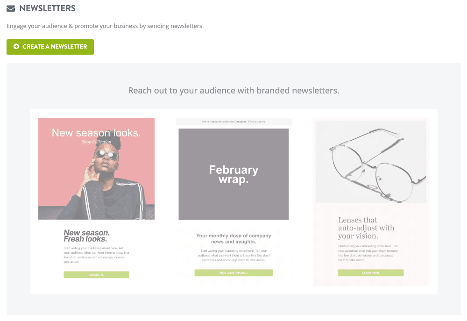The width and height of the screenshot is (467, 321).
Task: Click the New season. Fresh looks. headline
Action: click(x=87, y=236)
